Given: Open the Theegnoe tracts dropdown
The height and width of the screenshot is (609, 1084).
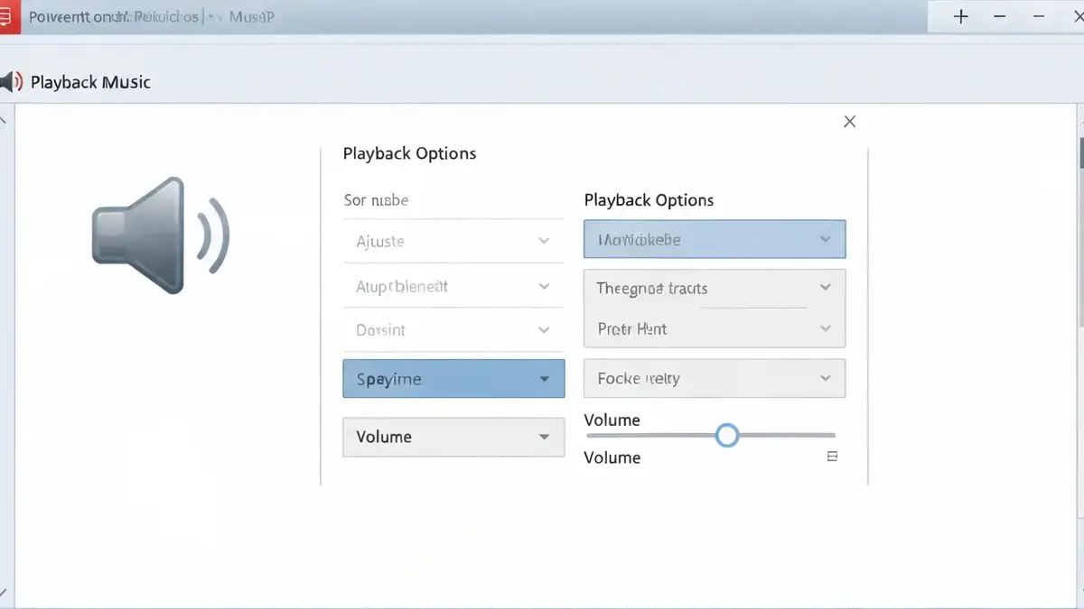Looking at the screenshot, I should pos(715,289).
